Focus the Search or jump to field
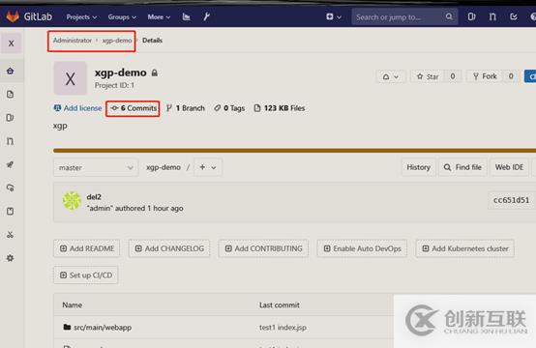This screenshot has height=348, width=536. pos(404,17)
